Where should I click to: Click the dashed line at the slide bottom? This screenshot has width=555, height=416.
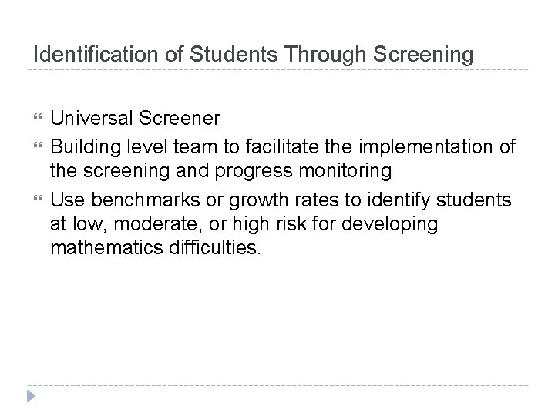click(277, 384)
